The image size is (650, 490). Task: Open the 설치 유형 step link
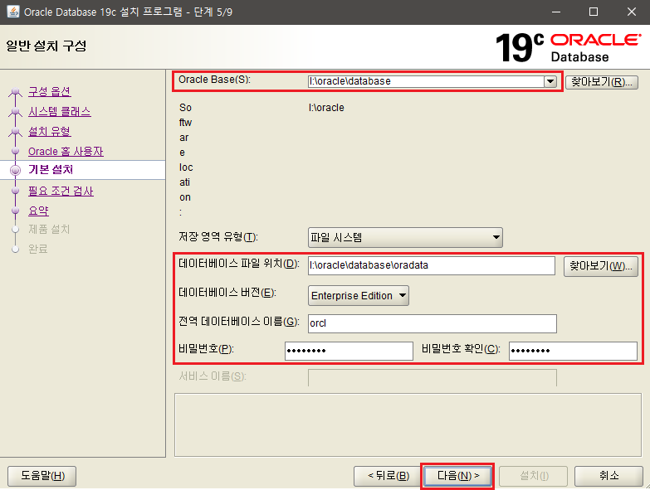pos(49,131)
